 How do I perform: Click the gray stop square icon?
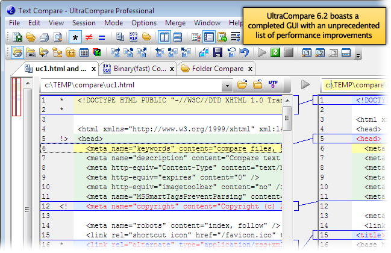tap(289, 52)
